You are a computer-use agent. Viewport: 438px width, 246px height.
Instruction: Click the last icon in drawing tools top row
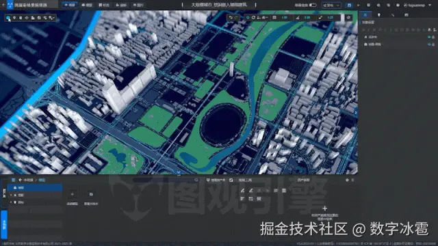tap(284, 191)
